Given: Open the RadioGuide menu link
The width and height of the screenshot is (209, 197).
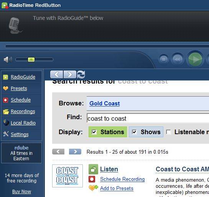Looking at the screenshot, I should pos(23,77).
